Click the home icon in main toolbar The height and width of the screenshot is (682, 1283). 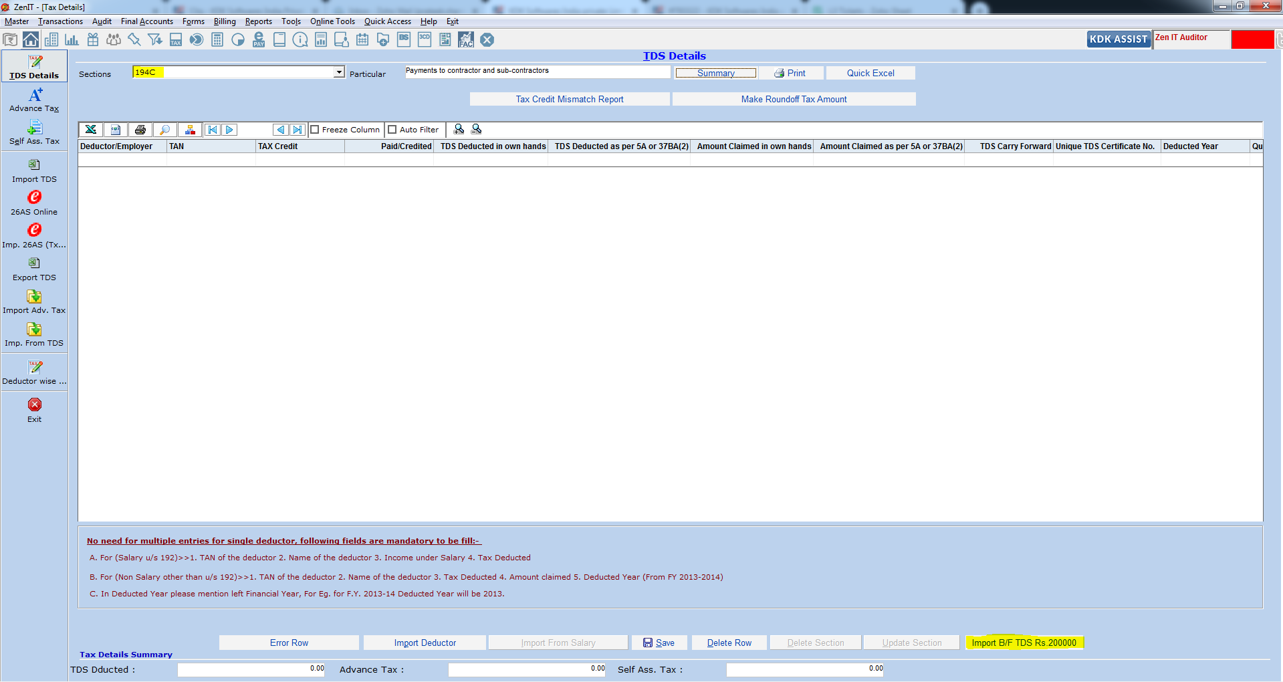pos(31,40)
